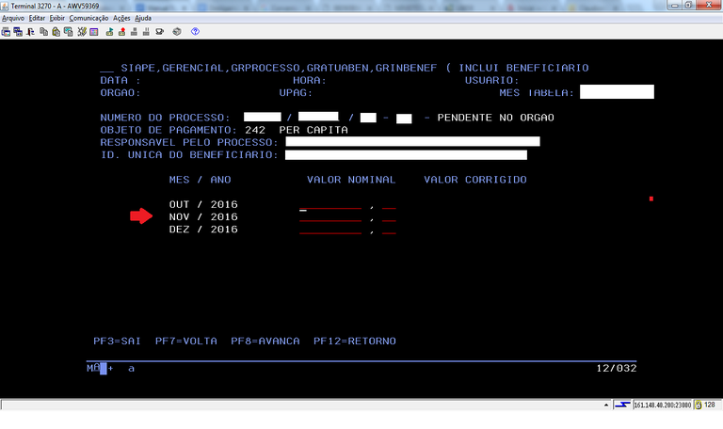Click the OUT / 2016 valor nominal field
The height and width of the screenshot is (429, 723).
329,205
